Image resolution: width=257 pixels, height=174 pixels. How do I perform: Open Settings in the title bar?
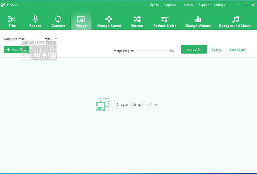coord(219,5)
